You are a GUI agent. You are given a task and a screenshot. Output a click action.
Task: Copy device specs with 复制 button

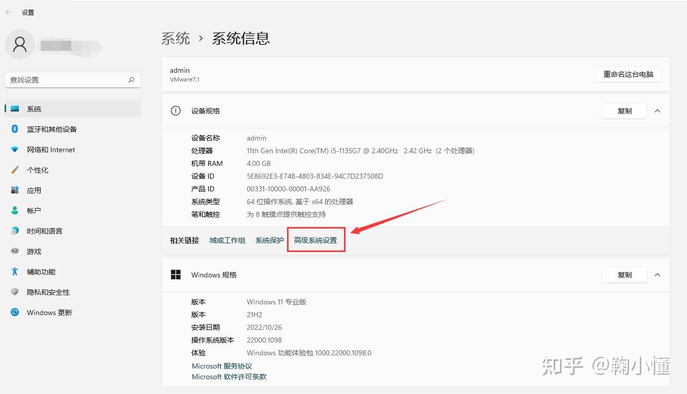pos(624,111)
